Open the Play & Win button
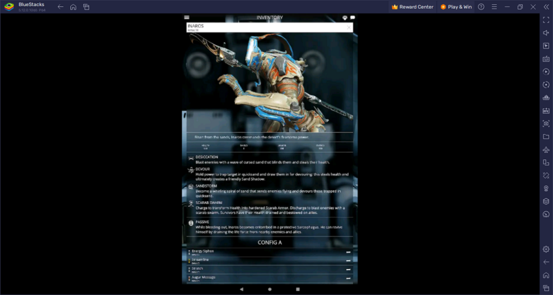This screenshot has width=553, height=295. point(456,6)
